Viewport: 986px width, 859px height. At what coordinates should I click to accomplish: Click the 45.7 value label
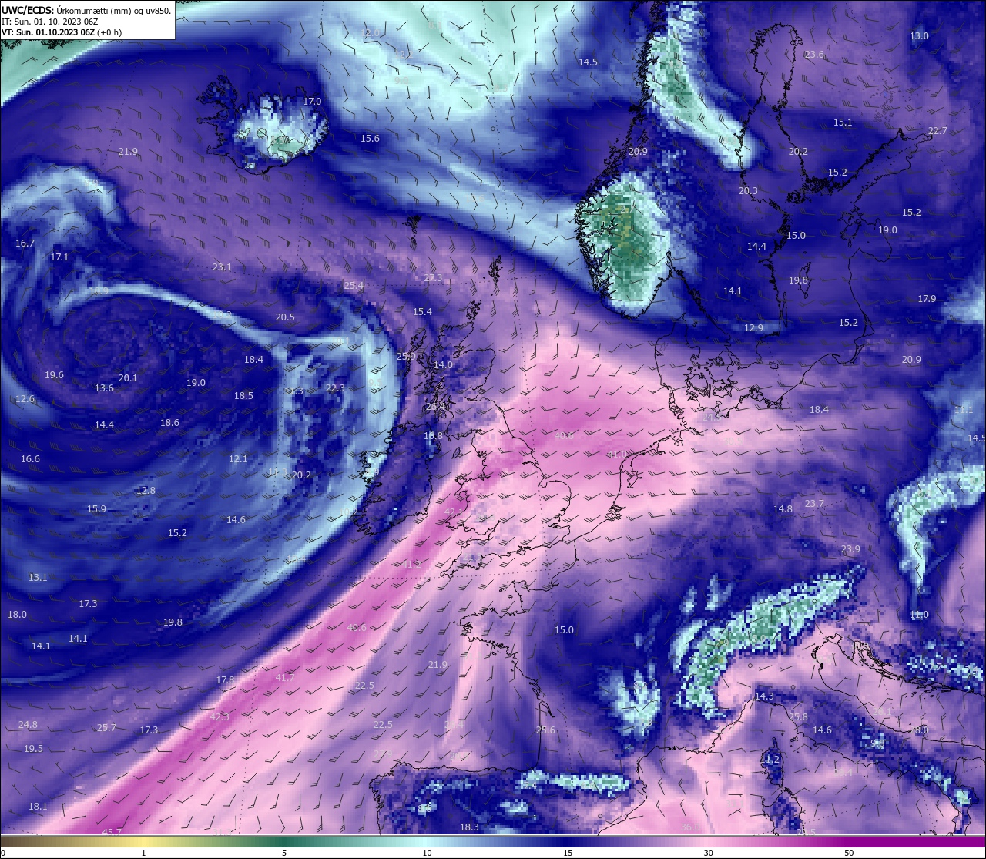pos(112,832)
